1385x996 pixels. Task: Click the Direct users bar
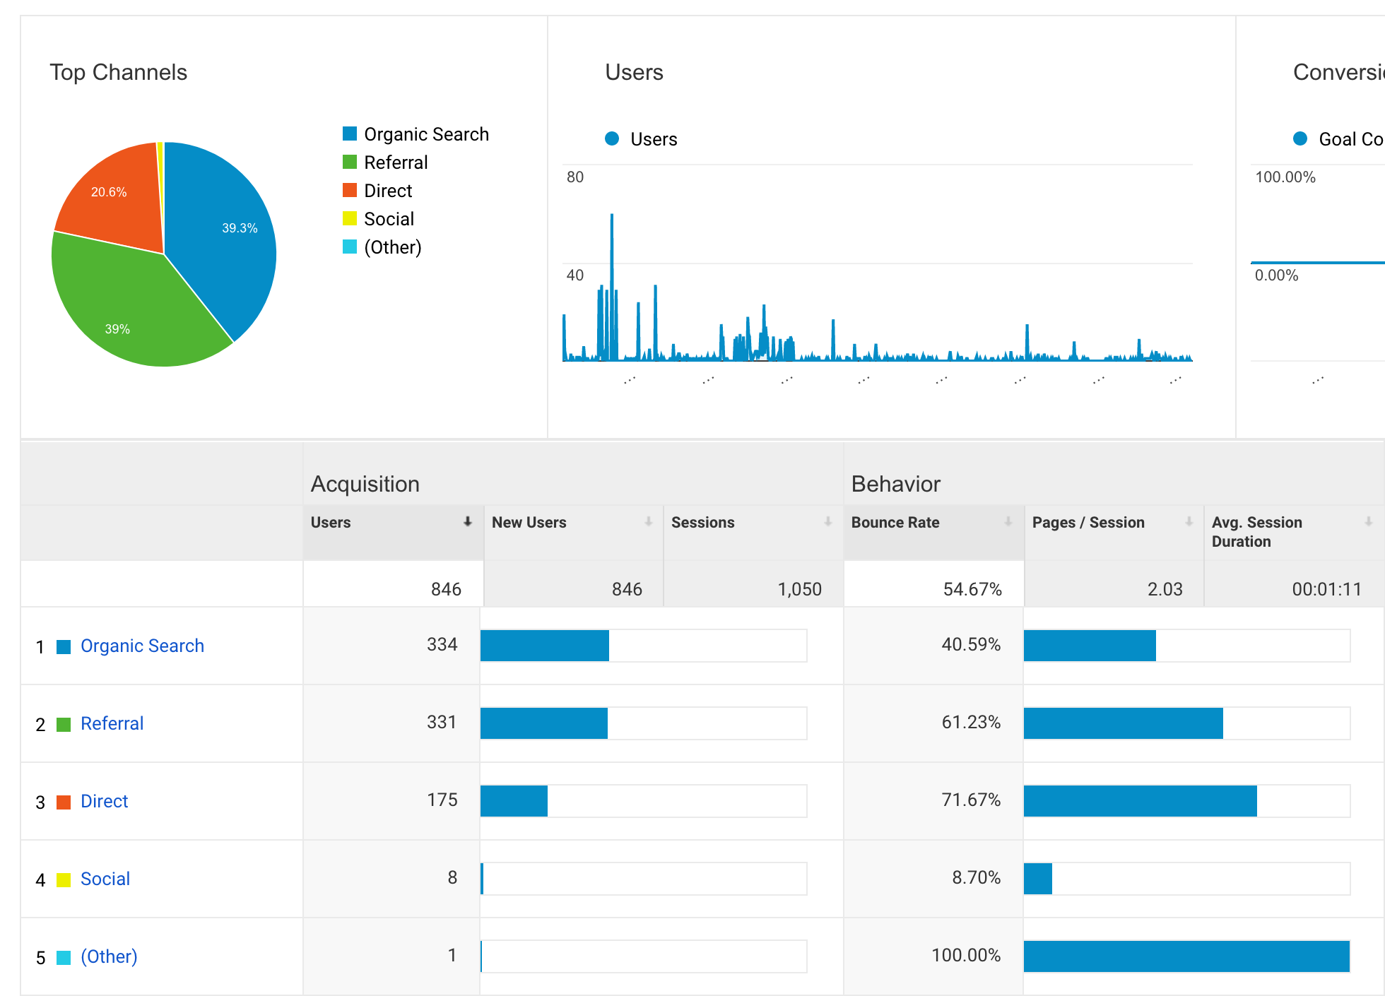pos(514,801)
